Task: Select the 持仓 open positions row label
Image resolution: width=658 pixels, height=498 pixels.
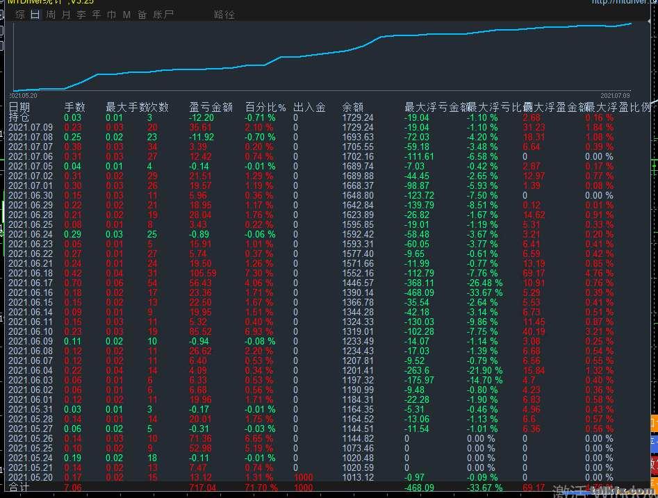Action: tap(19, 117)
